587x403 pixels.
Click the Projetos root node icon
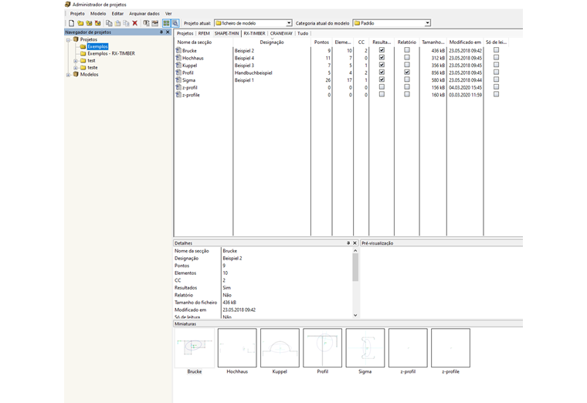[x=76, y=39]
